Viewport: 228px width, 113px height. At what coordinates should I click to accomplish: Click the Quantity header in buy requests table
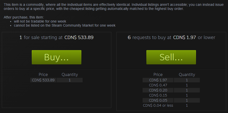187,74
